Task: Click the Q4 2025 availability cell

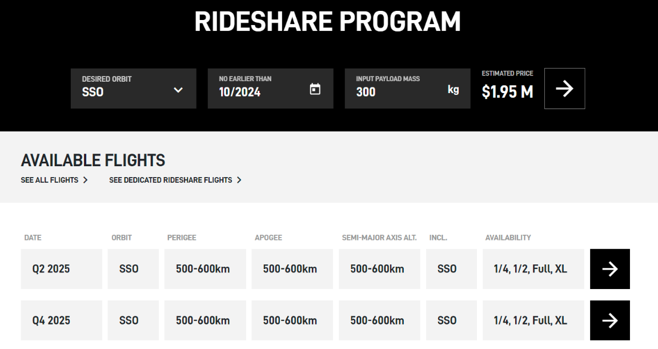Action: point(533,320)
